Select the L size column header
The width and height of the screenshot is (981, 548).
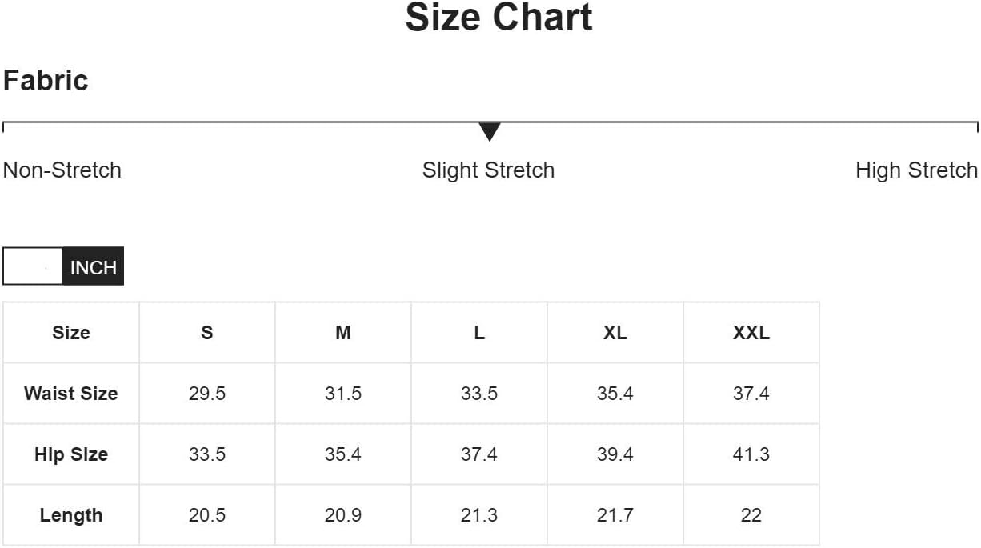point(479,333)
